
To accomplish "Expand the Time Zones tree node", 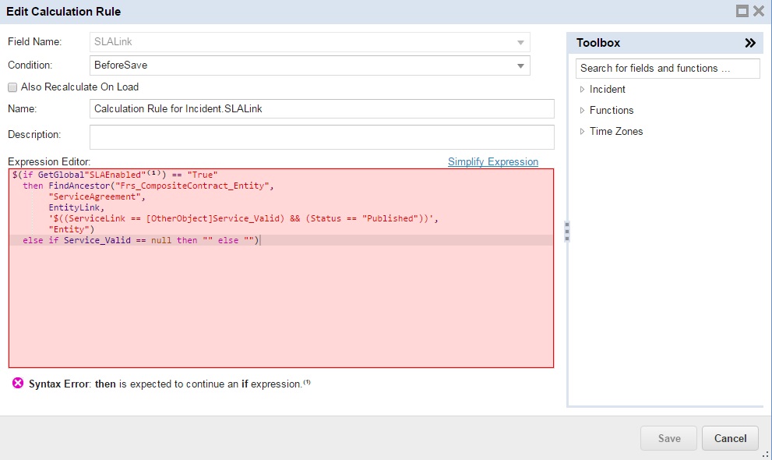I will pyautogui.click(x=582, y=132).
